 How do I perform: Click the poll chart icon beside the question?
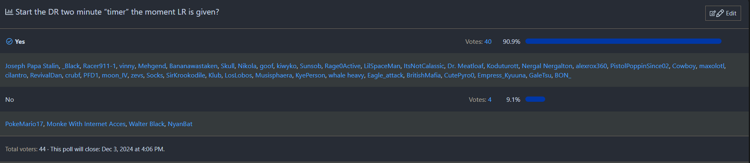click(x=9, y=12)
